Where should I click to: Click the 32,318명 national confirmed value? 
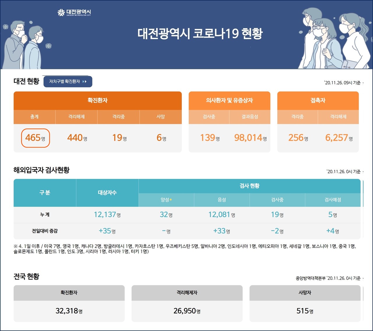pos(69,311)
